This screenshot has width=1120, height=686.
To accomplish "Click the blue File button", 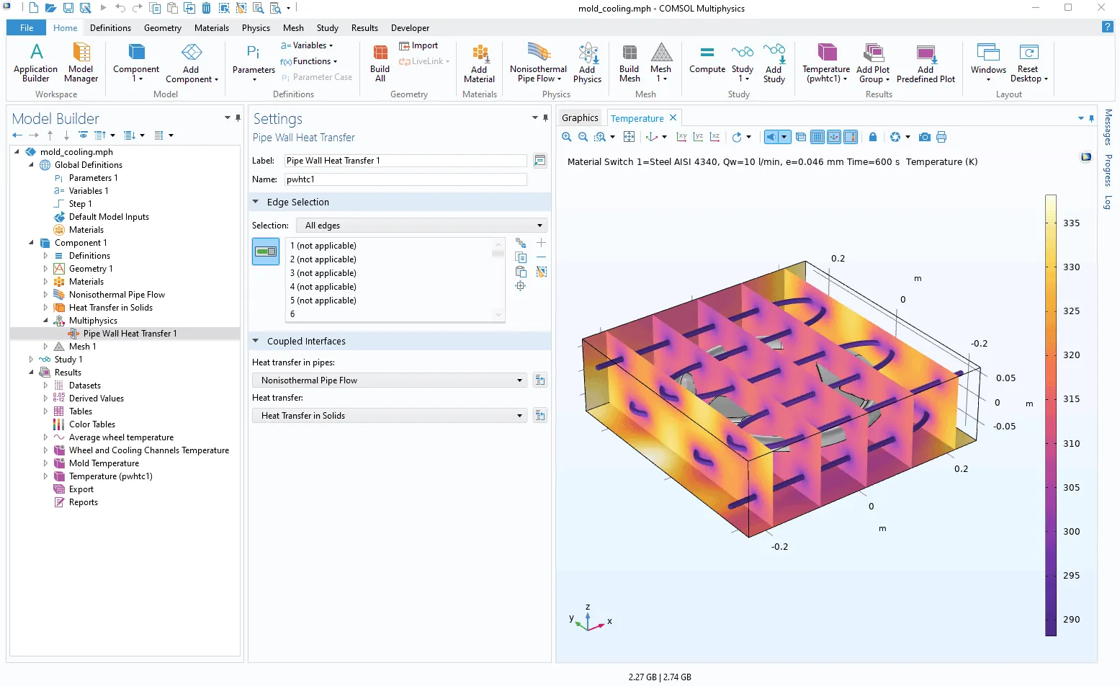I will coord(27,28).
